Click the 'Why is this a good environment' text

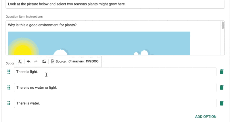pyautogui.click(x=42, y=25)
